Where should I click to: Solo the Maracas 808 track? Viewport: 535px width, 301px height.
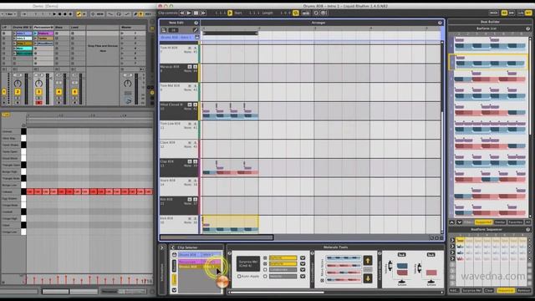195,67
